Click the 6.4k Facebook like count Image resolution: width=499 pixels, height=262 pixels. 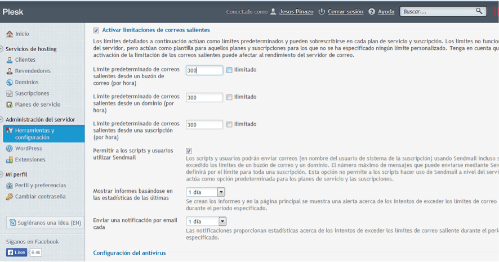point(36,252)
